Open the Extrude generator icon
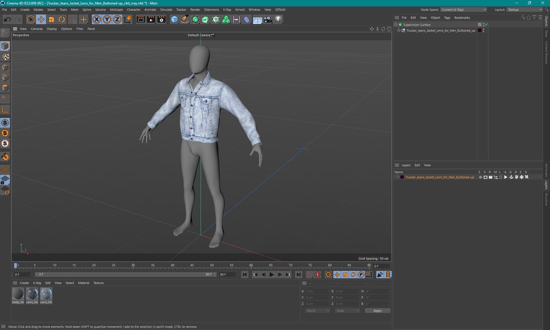Viewport: 550px width, 330px height. [x=206, y=20]
